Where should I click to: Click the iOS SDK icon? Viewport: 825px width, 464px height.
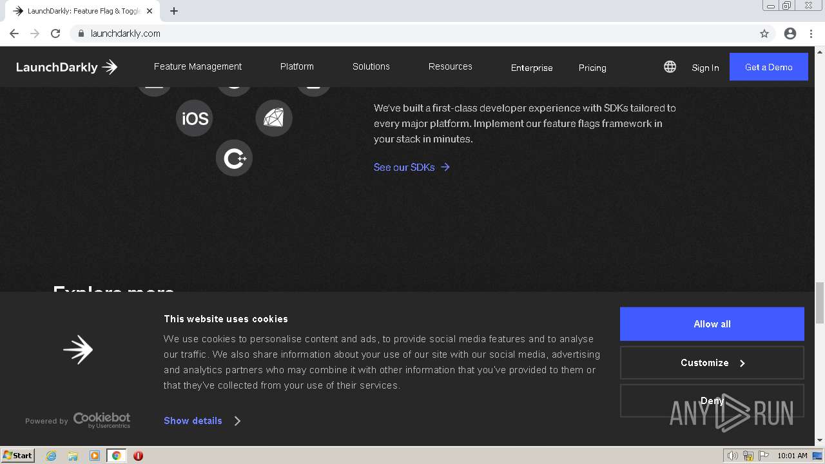(194, 119)
